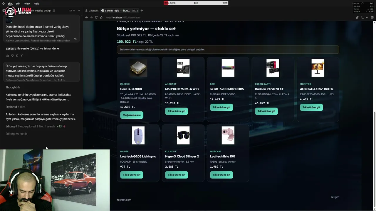Go to product for Radeon RX 9070 XT

click(266, 111)
